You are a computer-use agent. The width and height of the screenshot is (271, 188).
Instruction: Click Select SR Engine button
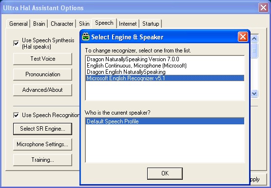tap(43, 129)
